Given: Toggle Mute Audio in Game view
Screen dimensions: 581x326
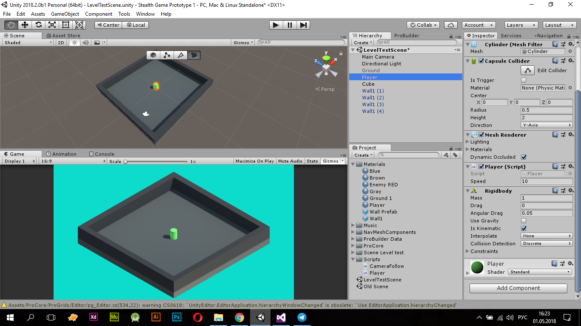Looking at the screenshot, I should [290, 161].
